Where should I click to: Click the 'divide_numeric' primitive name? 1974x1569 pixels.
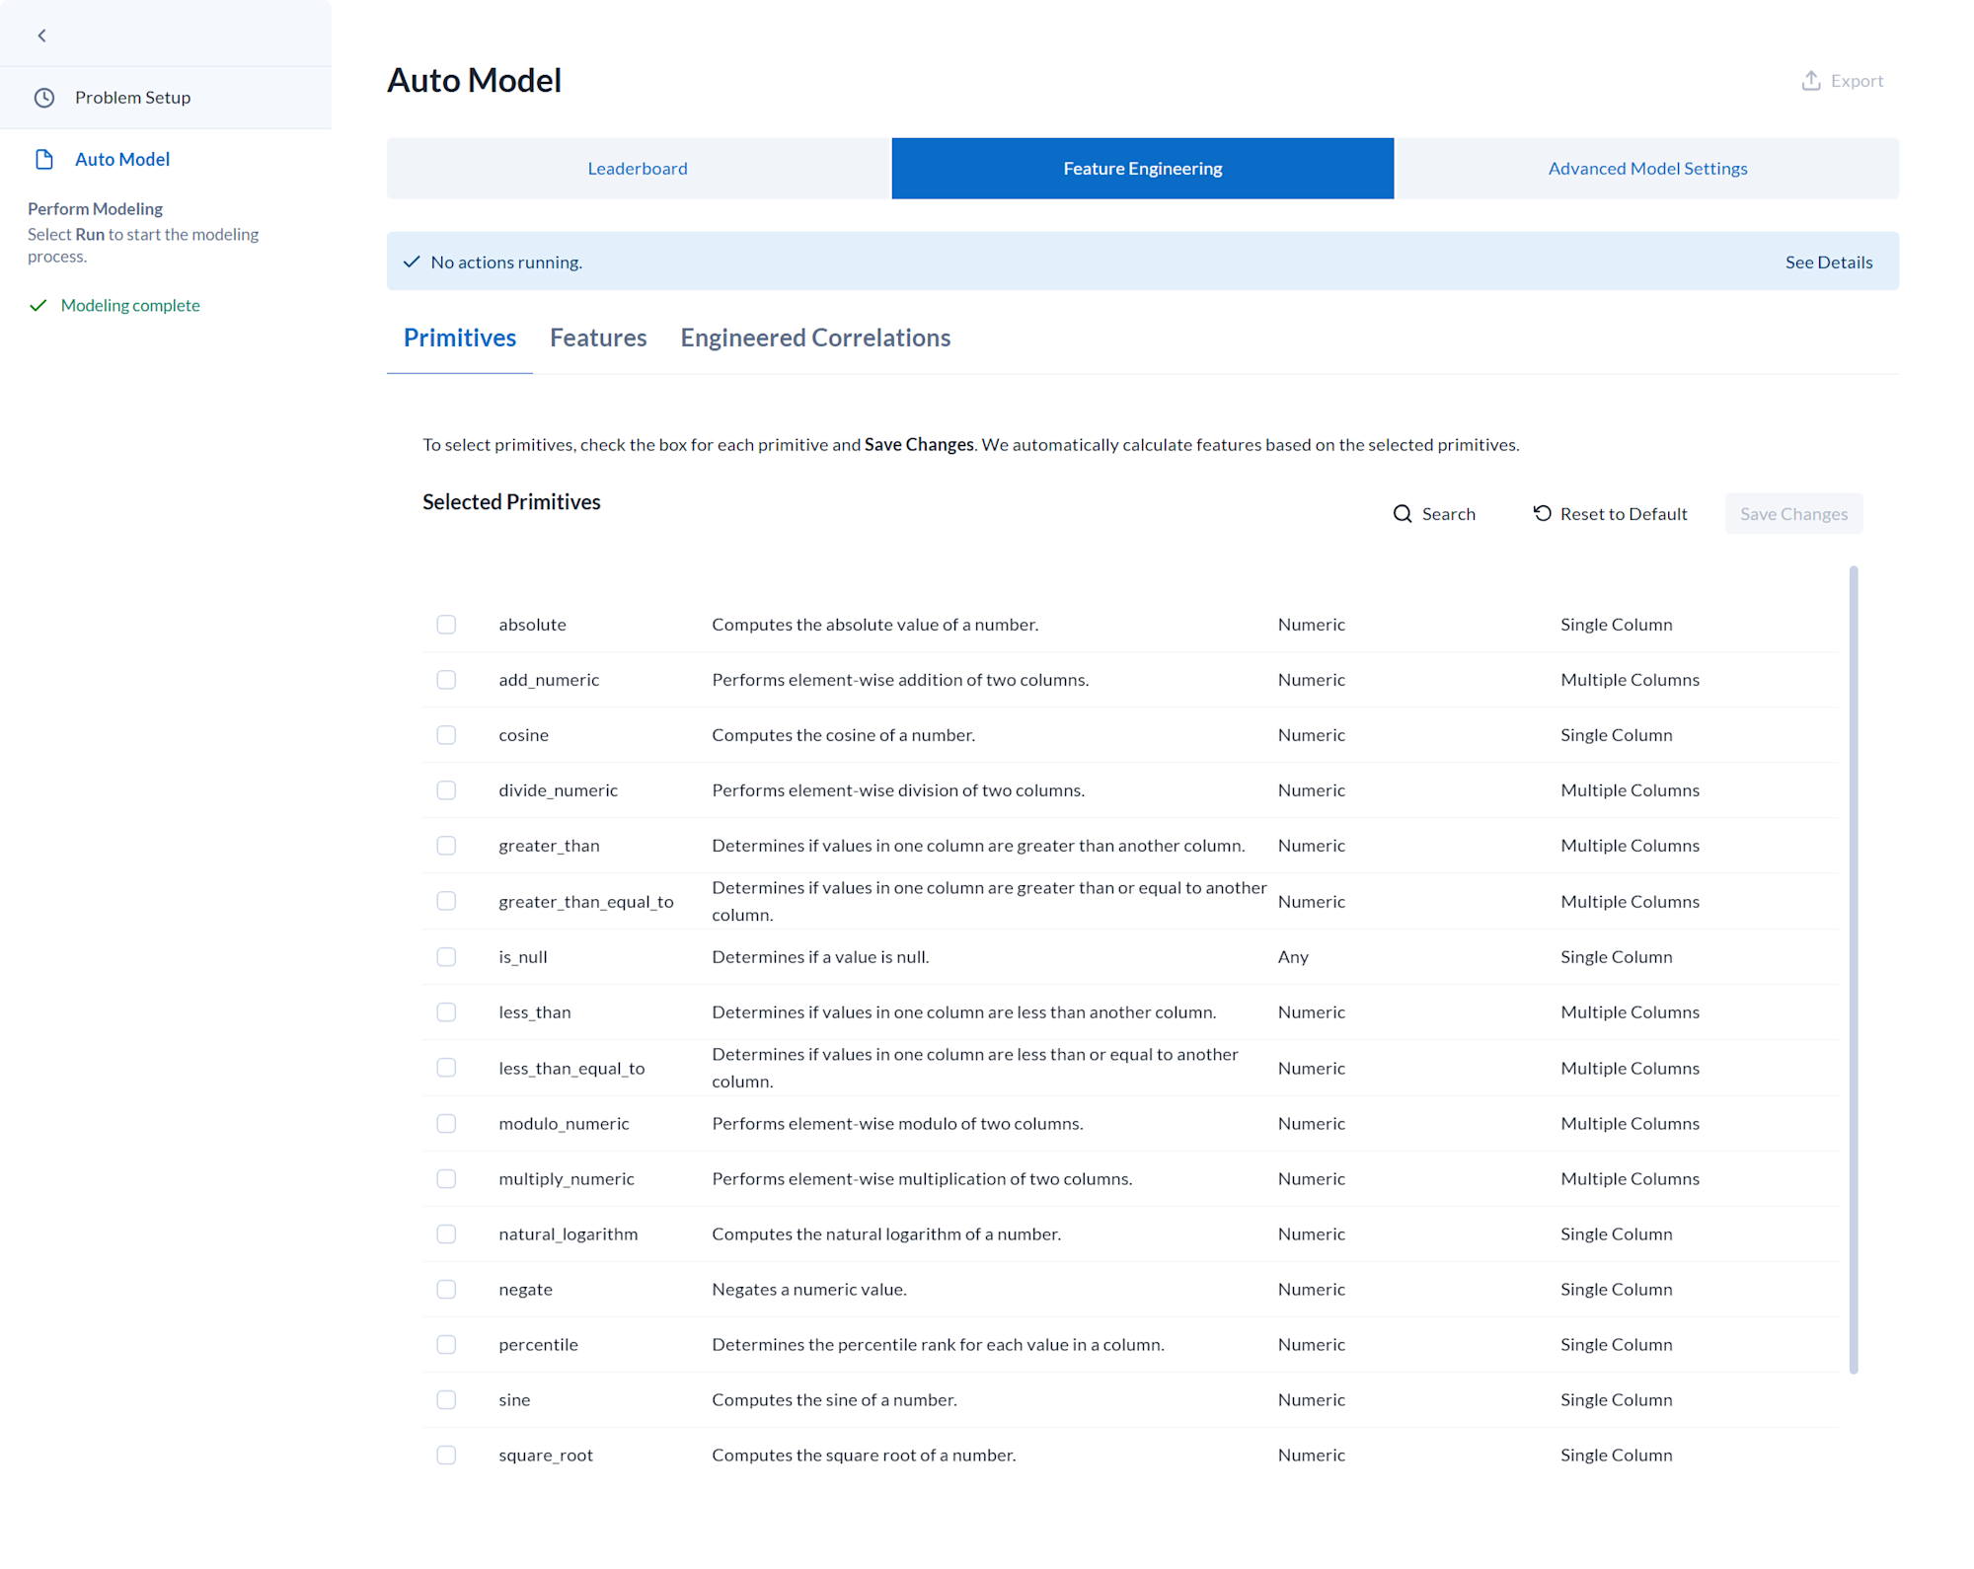point(558,790)
